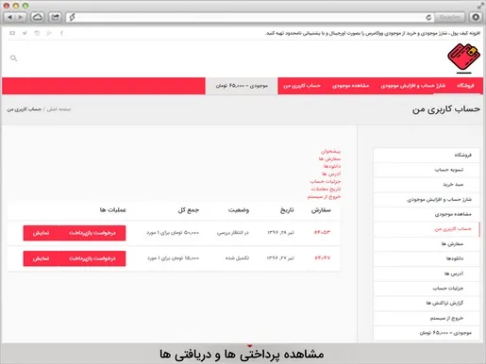Screen dimensions: 486x364
Task: Open دانلودها in the sidebar menu
Action: (x=427, y=258)
